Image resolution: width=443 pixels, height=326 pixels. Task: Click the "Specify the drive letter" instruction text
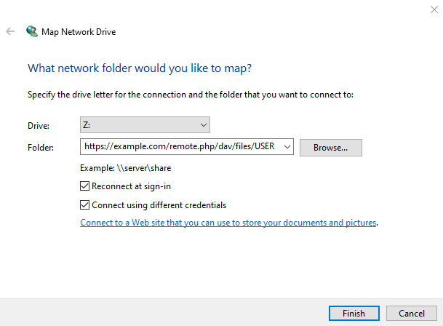click(190, 95)
